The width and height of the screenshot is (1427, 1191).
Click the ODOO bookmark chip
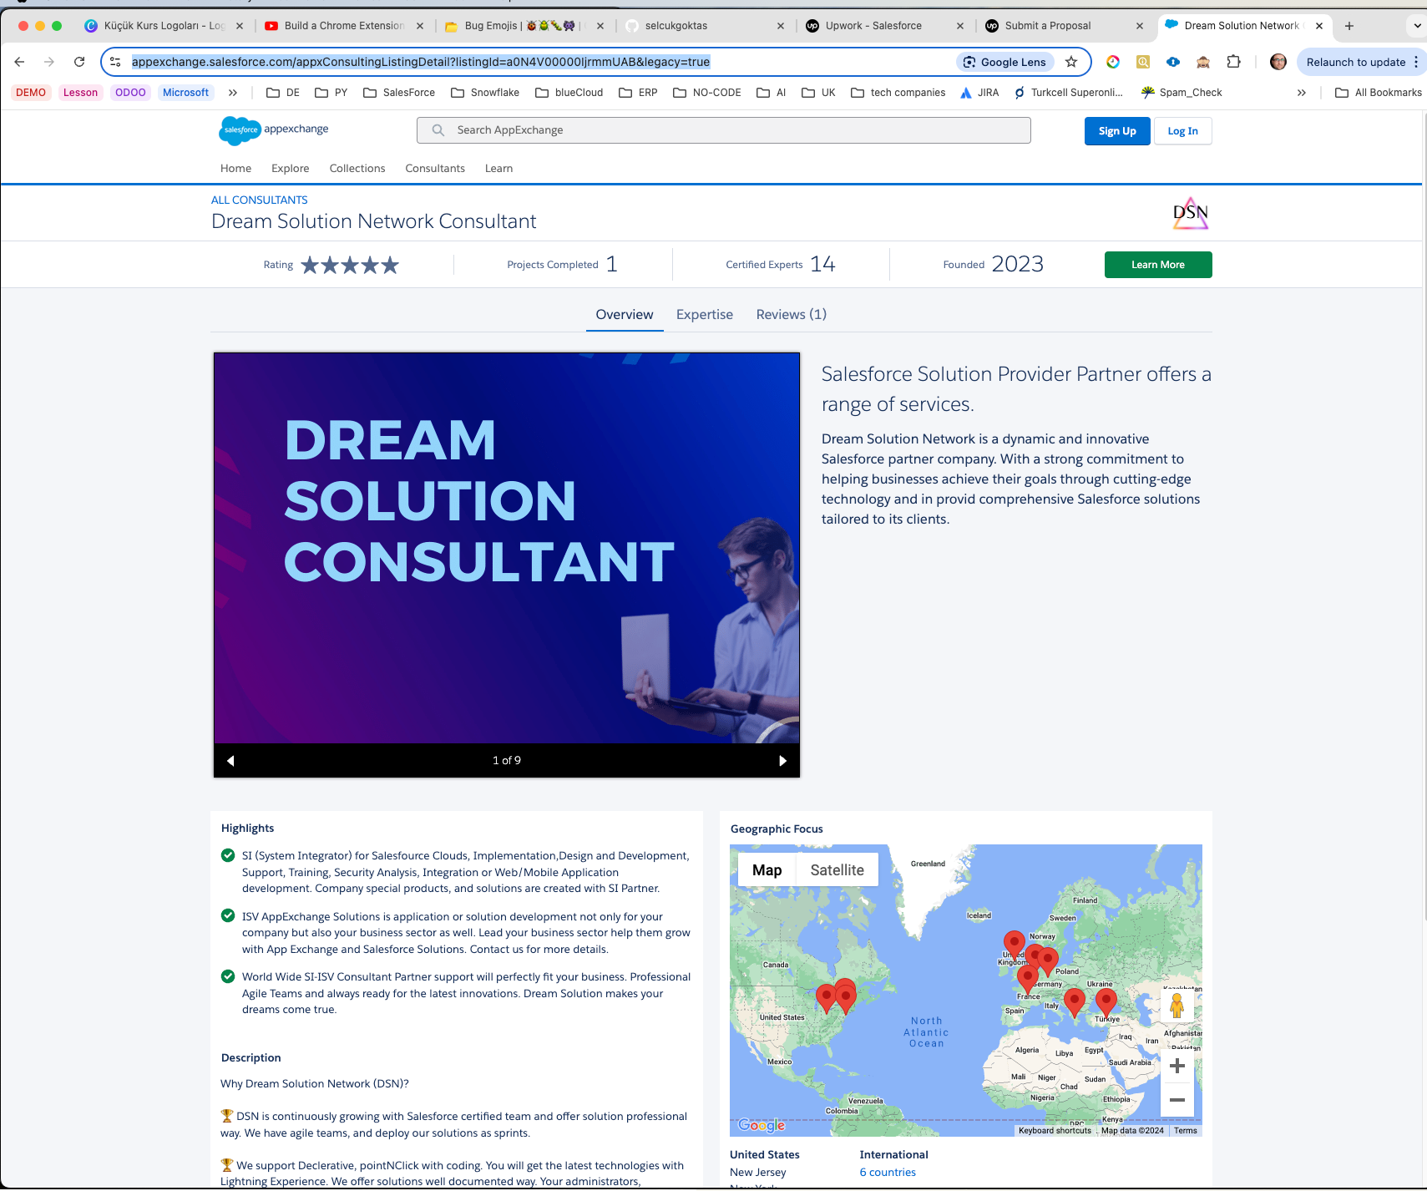130,93
